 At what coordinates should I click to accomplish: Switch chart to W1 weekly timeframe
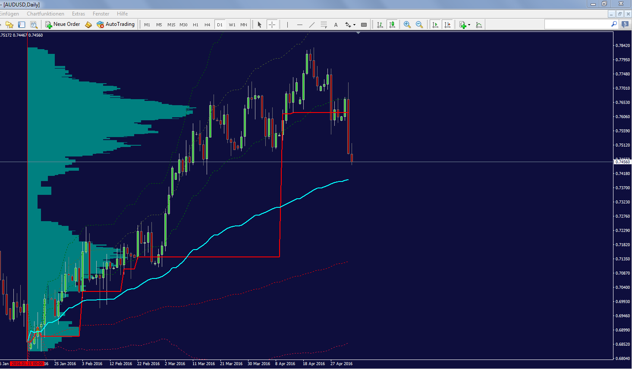(232, 25)
